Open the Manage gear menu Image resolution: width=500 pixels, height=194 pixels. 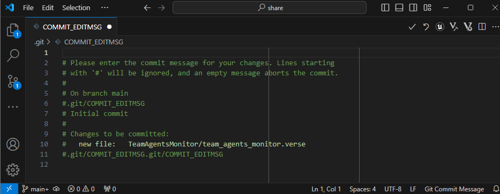[x=13, y=169]
